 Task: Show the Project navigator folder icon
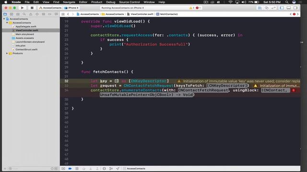point(5,14)
